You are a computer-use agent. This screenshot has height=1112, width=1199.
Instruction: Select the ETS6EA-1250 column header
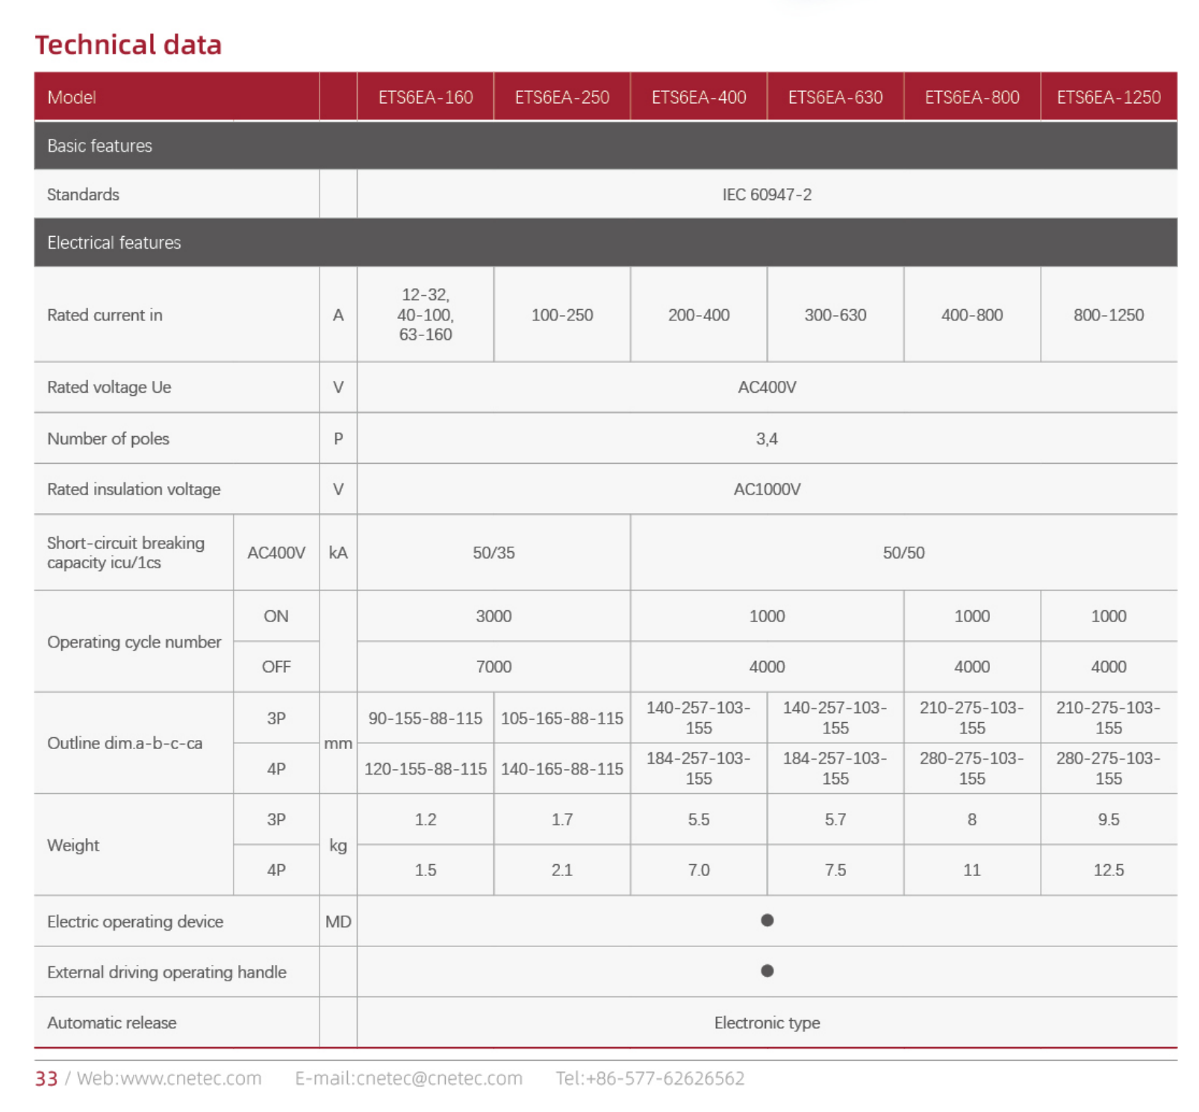tap(1108, 97)
